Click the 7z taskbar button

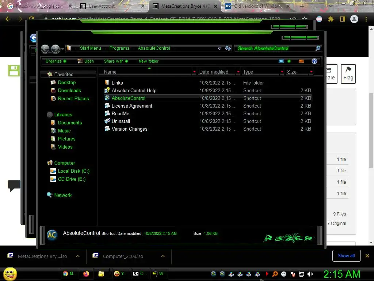[140, 274]
